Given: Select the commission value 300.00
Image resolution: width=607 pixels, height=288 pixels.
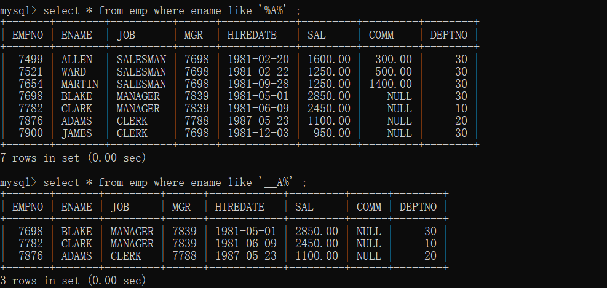Looking at the screenshot, I should (394, 60).
